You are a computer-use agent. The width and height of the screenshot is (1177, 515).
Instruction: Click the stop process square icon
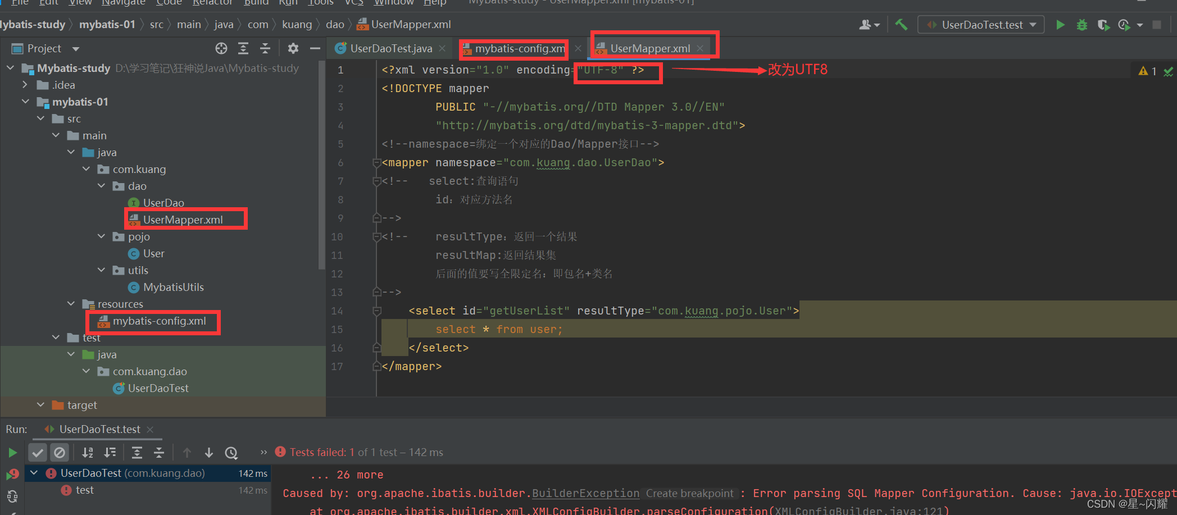point(1157,25)
